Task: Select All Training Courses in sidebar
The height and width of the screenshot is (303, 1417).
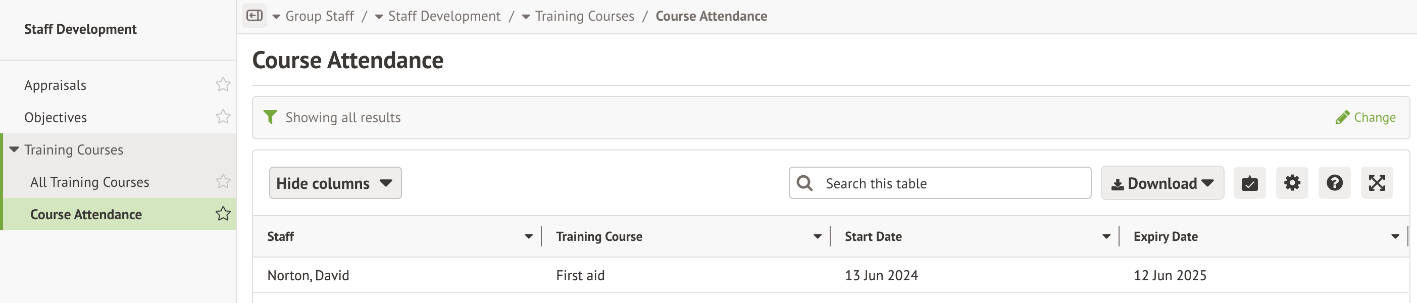Action: (90, 182)
